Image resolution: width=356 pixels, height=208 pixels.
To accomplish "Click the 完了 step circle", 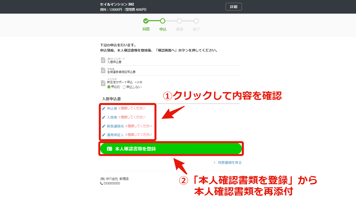I will pyautogui.click(x=196, y=21).
